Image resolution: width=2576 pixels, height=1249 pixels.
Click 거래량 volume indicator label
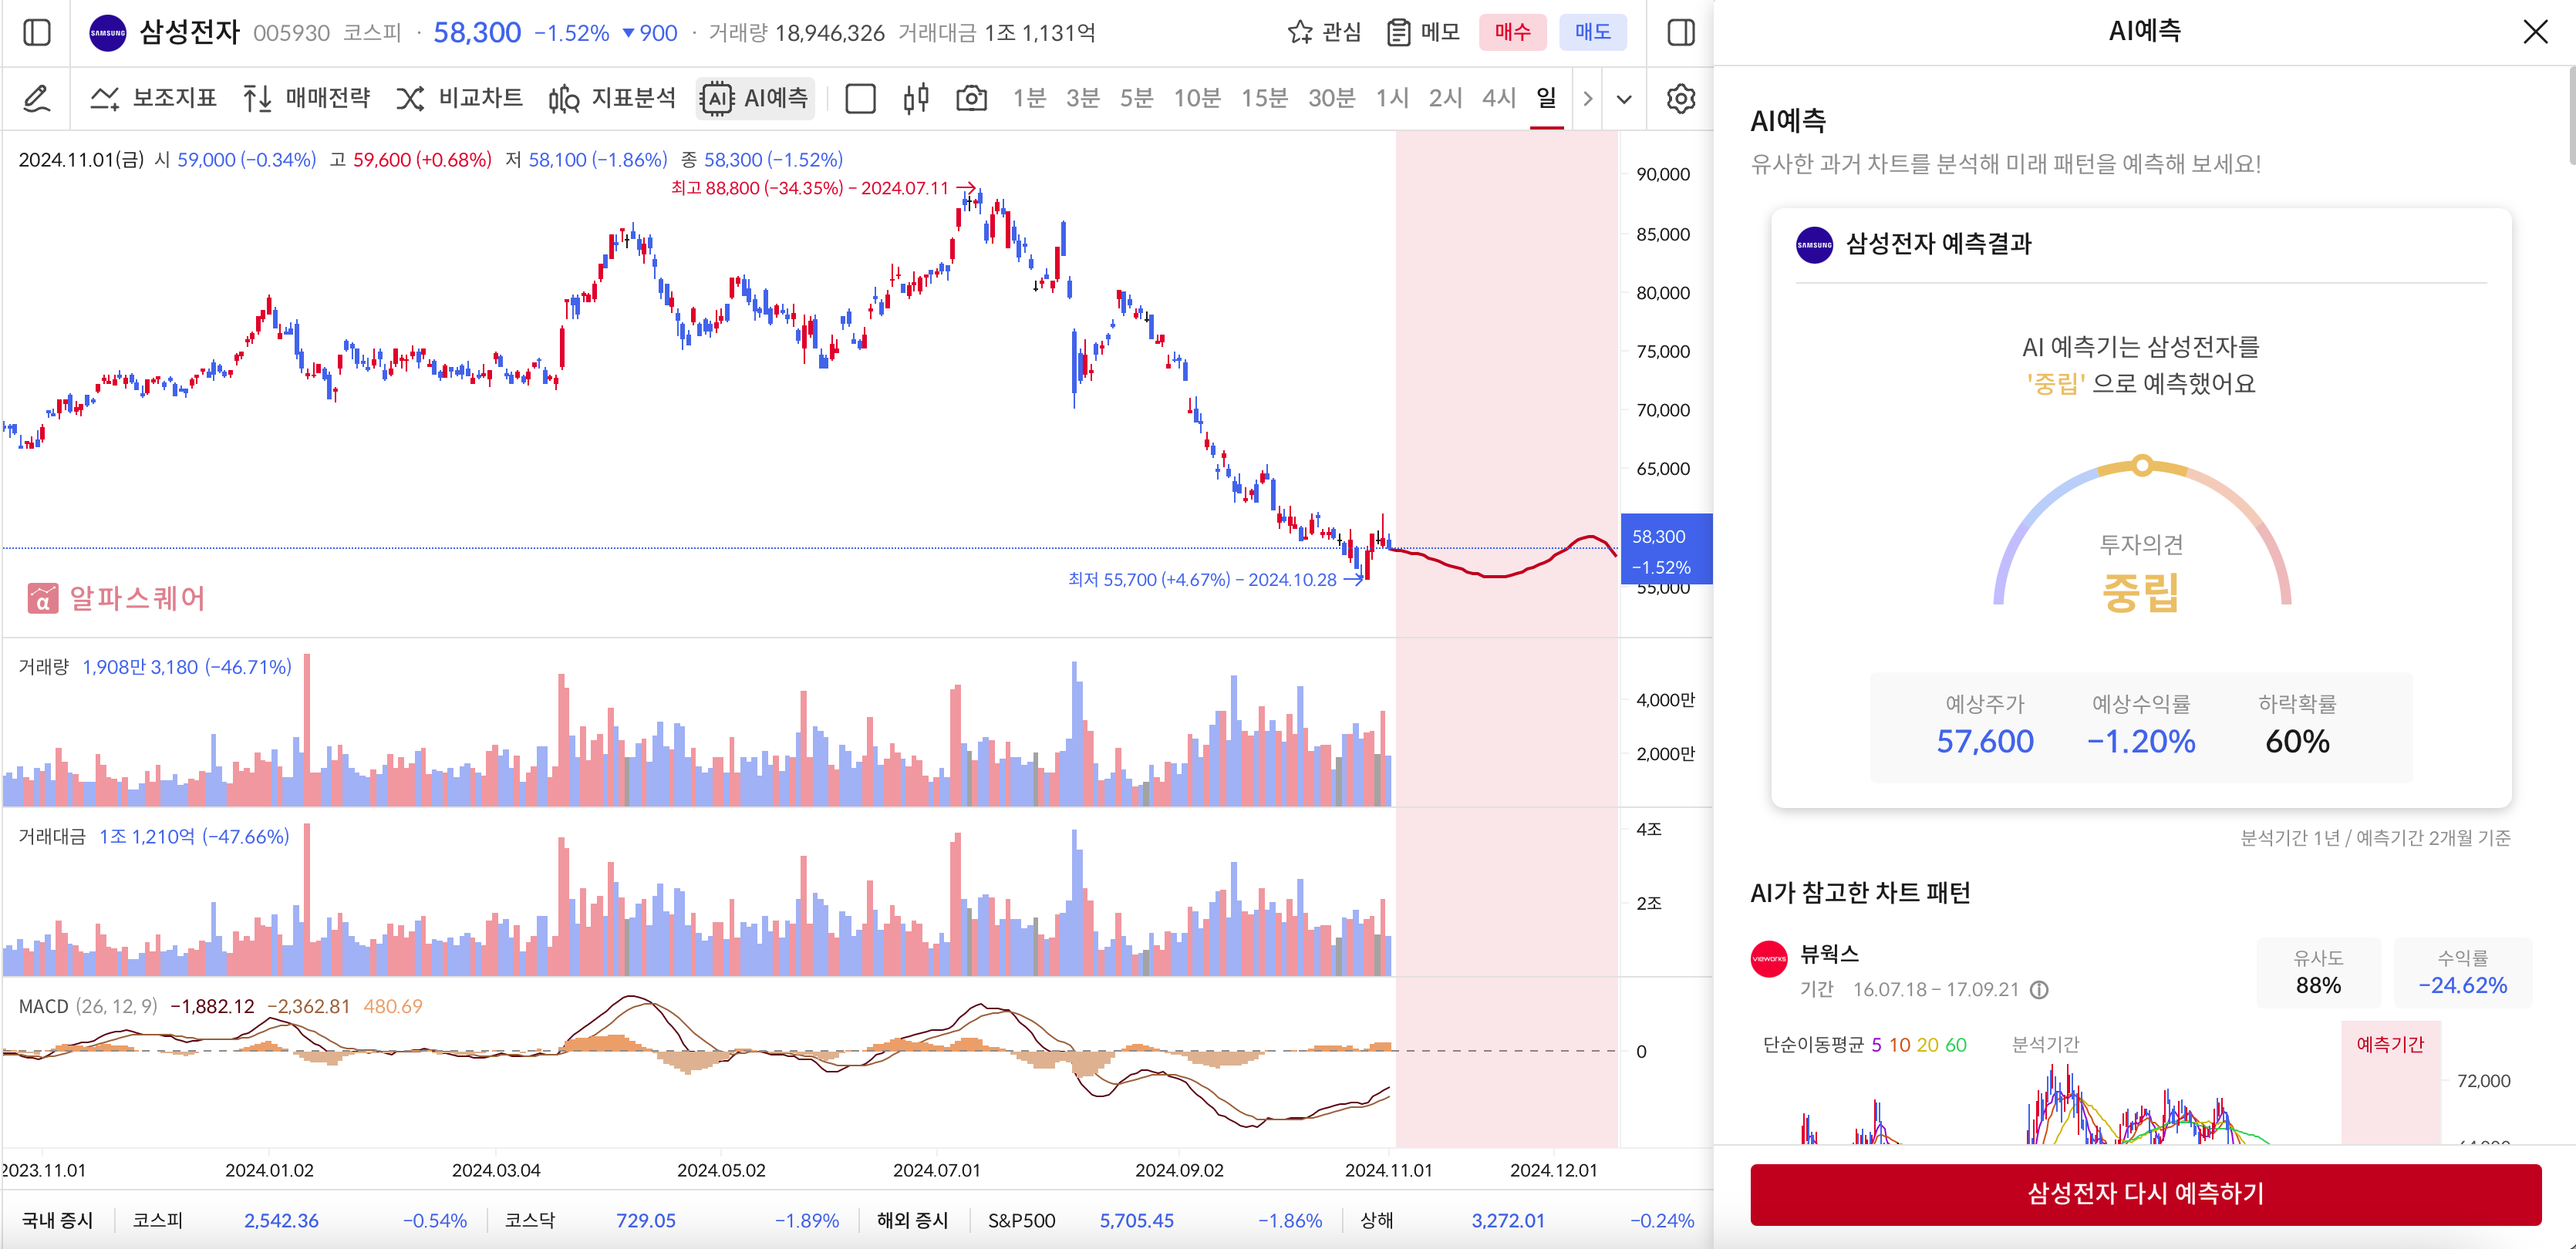(43, 667)
